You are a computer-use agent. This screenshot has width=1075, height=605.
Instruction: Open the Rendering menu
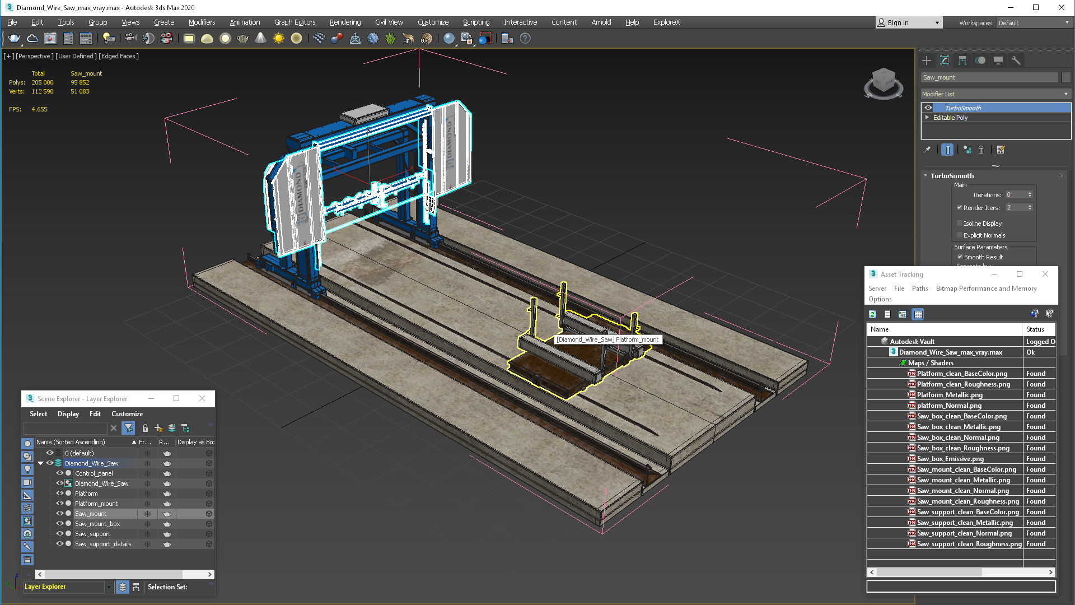tap(345, 22)
